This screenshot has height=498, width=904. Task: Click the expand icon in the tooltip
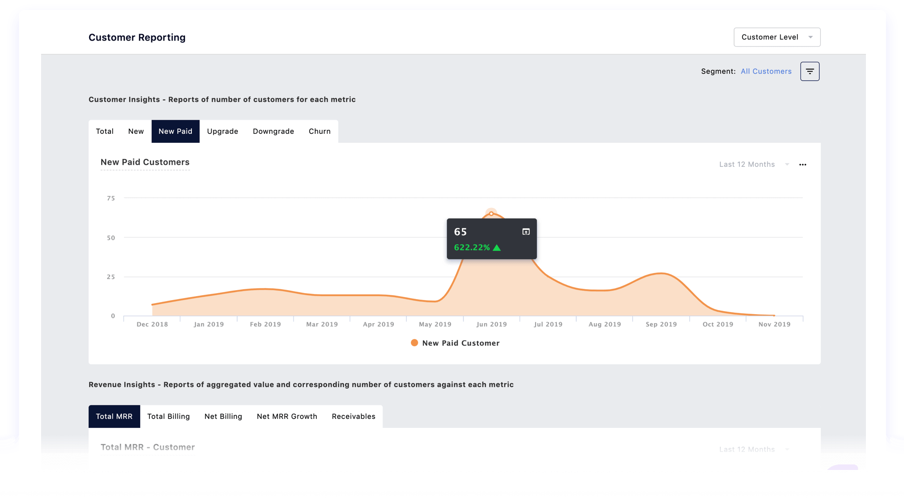click(526, 231)
